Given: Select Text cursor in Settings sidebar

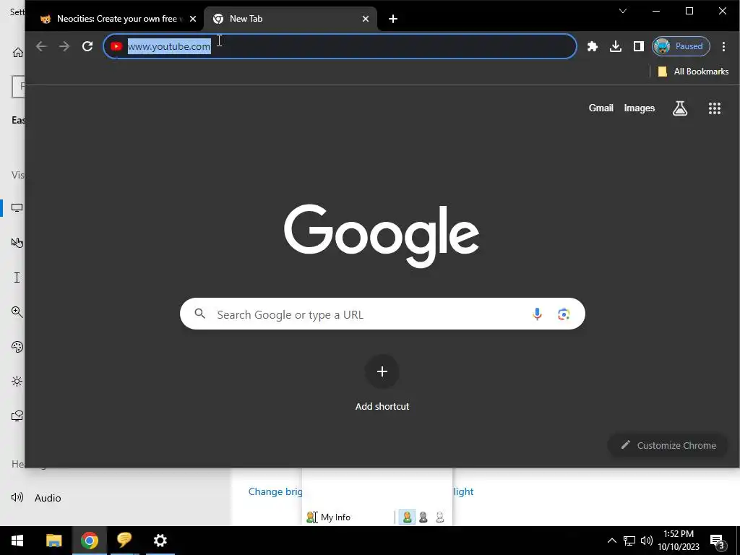Looking at the screenshot, I should 17,277.
